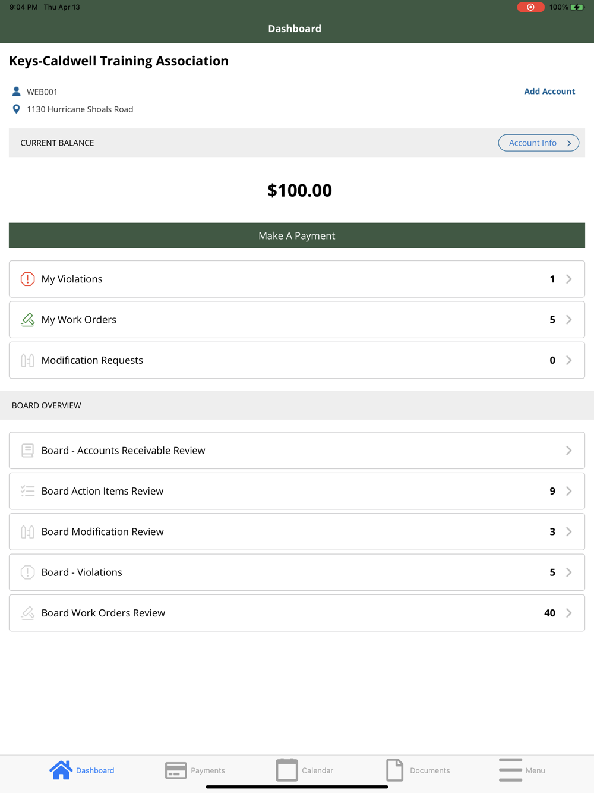This screenshot has width=594, height=793.
Task: Tap the Calendar icon in bottom bar
Action: pos(287,770)
